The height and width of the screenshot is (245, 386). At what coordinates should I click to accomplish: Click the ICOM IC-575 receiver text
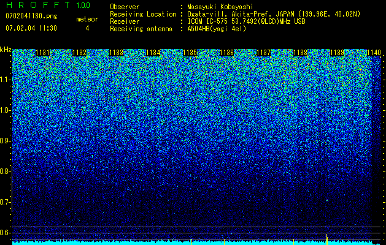coord(246,21)
